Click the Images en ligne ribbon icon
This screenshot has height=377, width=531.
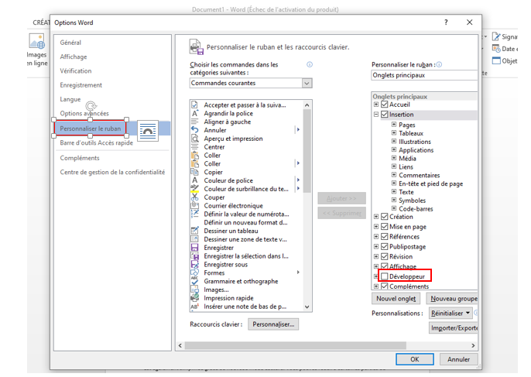[37, 42]
